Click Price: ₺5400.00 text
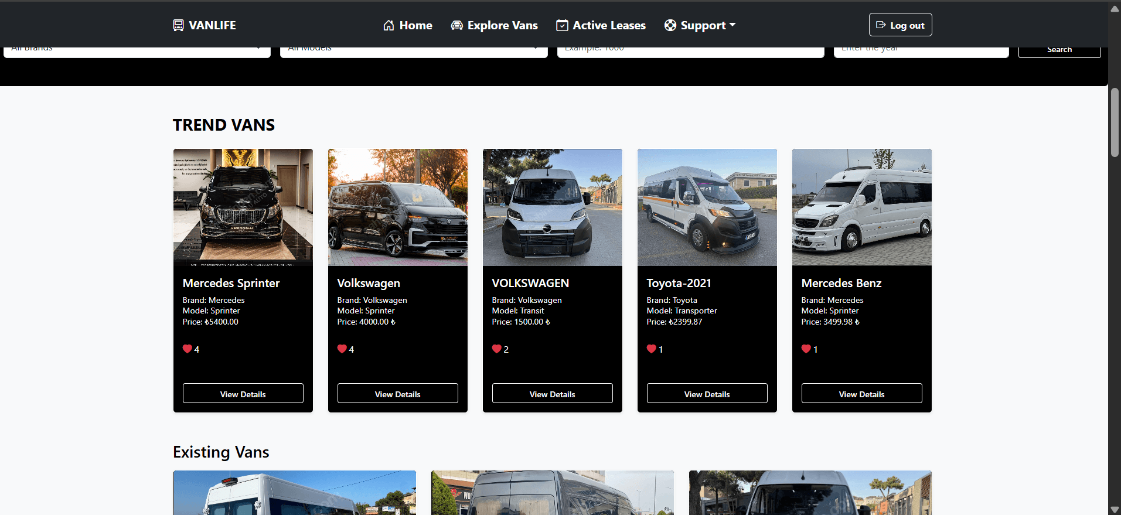Viewport: 1121px width, 515px height. pos(210,322)
